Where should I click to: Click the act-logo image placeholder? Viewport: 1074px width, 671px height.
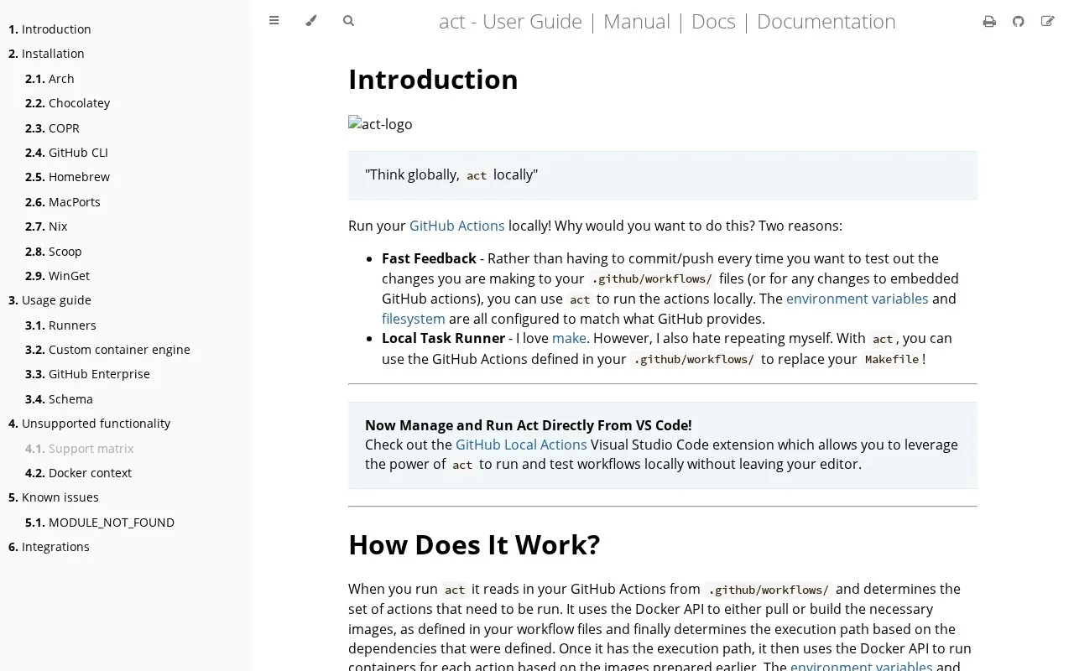(x=380, y=124)
